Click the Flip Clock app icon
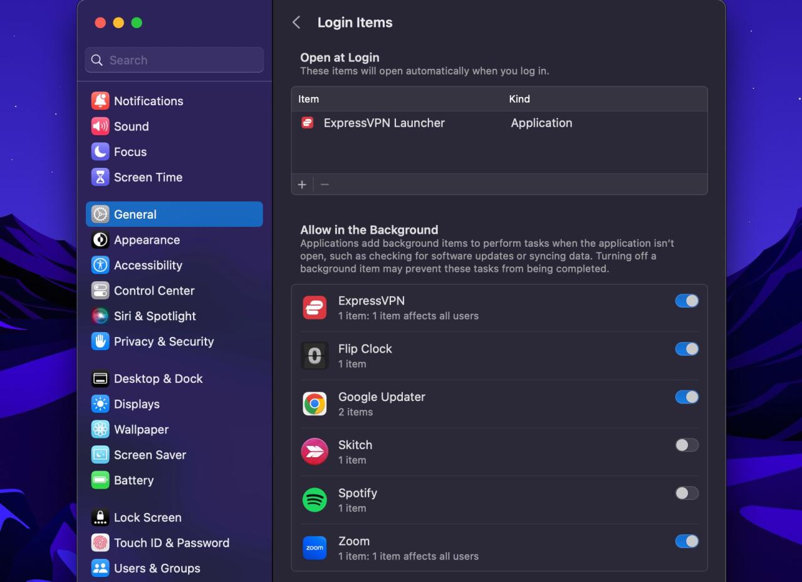 315,356
